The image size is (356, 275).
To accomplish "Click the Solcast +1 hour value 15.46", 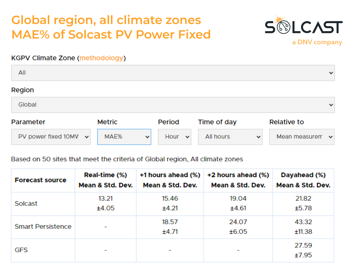I will [x=170, y=198].
